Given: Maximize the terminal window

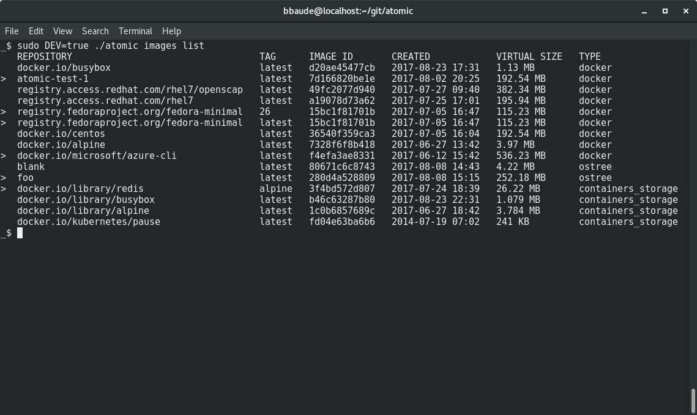Looking at the screenshot, I should pos(665,11).
